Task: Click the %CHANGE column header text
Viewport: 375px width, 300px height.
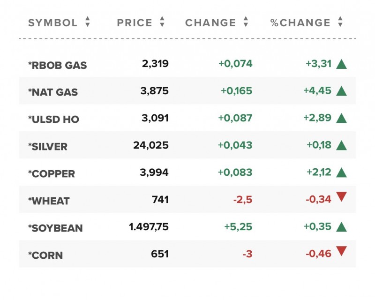Action: [300, 22]
